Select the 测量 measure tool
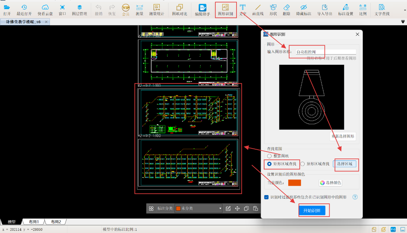This screenshot has height=233, width=407. pyautogui.click(x=139, y=10)
